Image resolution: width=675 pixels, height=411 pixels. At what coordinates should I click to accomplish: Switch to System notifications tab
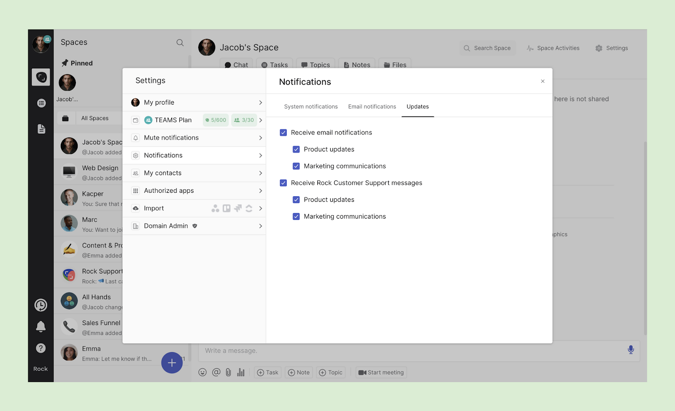tap(311, 107)
